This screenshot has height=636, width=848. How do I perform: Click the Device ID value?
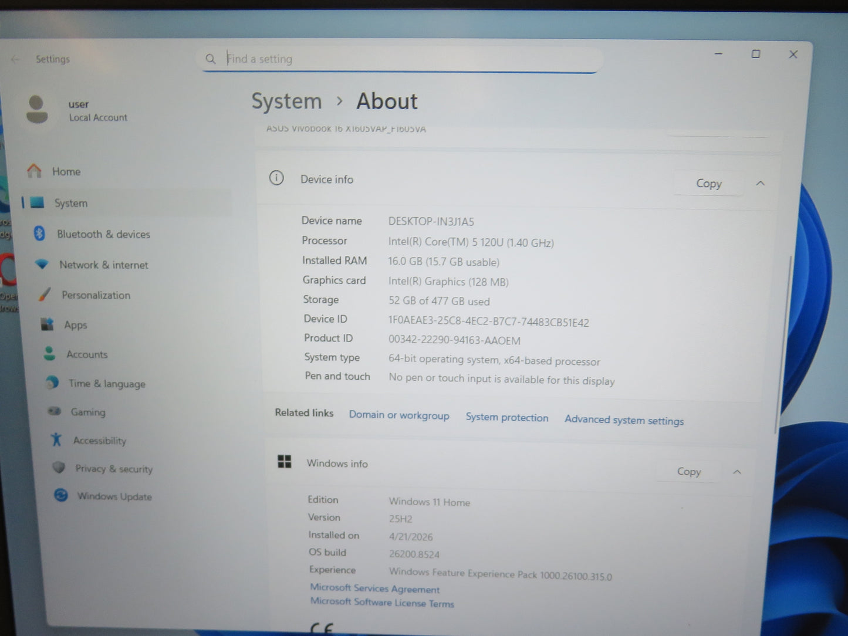pos(488,322)
